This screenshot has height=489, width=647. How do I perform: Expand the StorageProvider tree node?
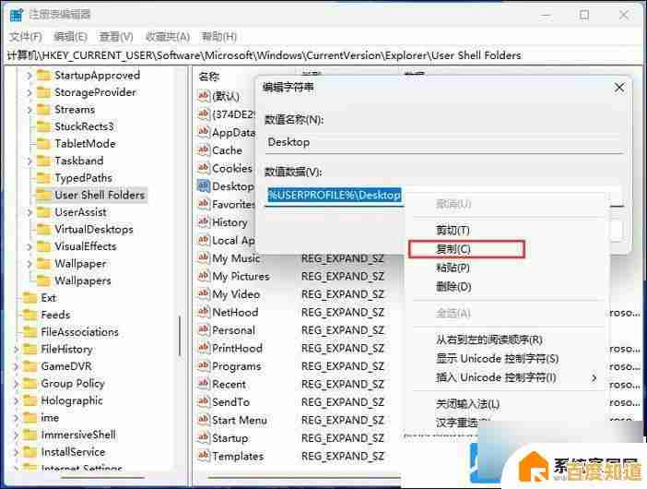coord(29,92)
